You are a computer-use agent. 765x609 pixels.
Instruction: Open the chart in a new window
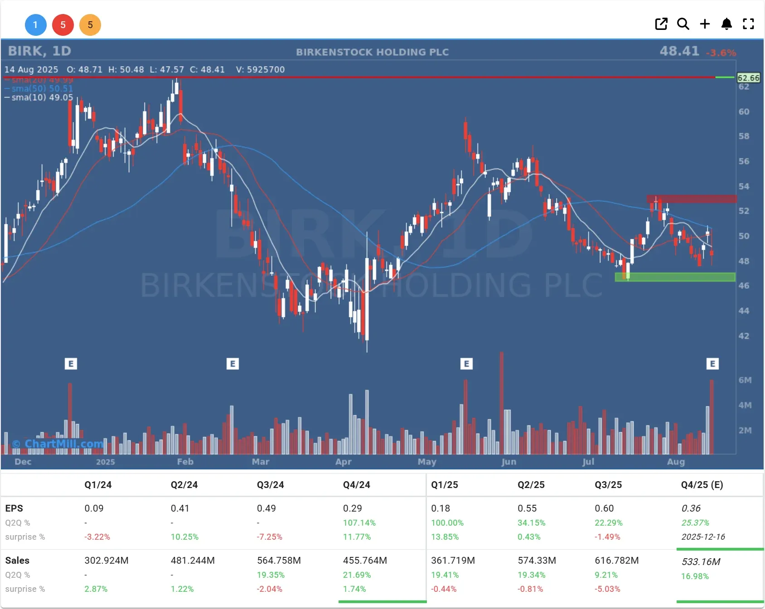pyautogui.click(x=661, y=24)
